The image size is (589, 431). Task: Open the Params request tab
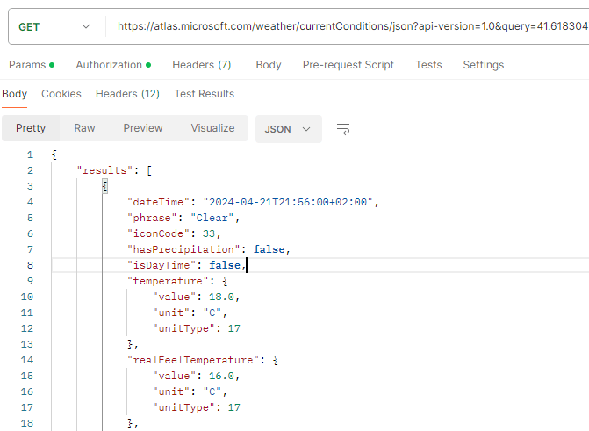point(26,65)
